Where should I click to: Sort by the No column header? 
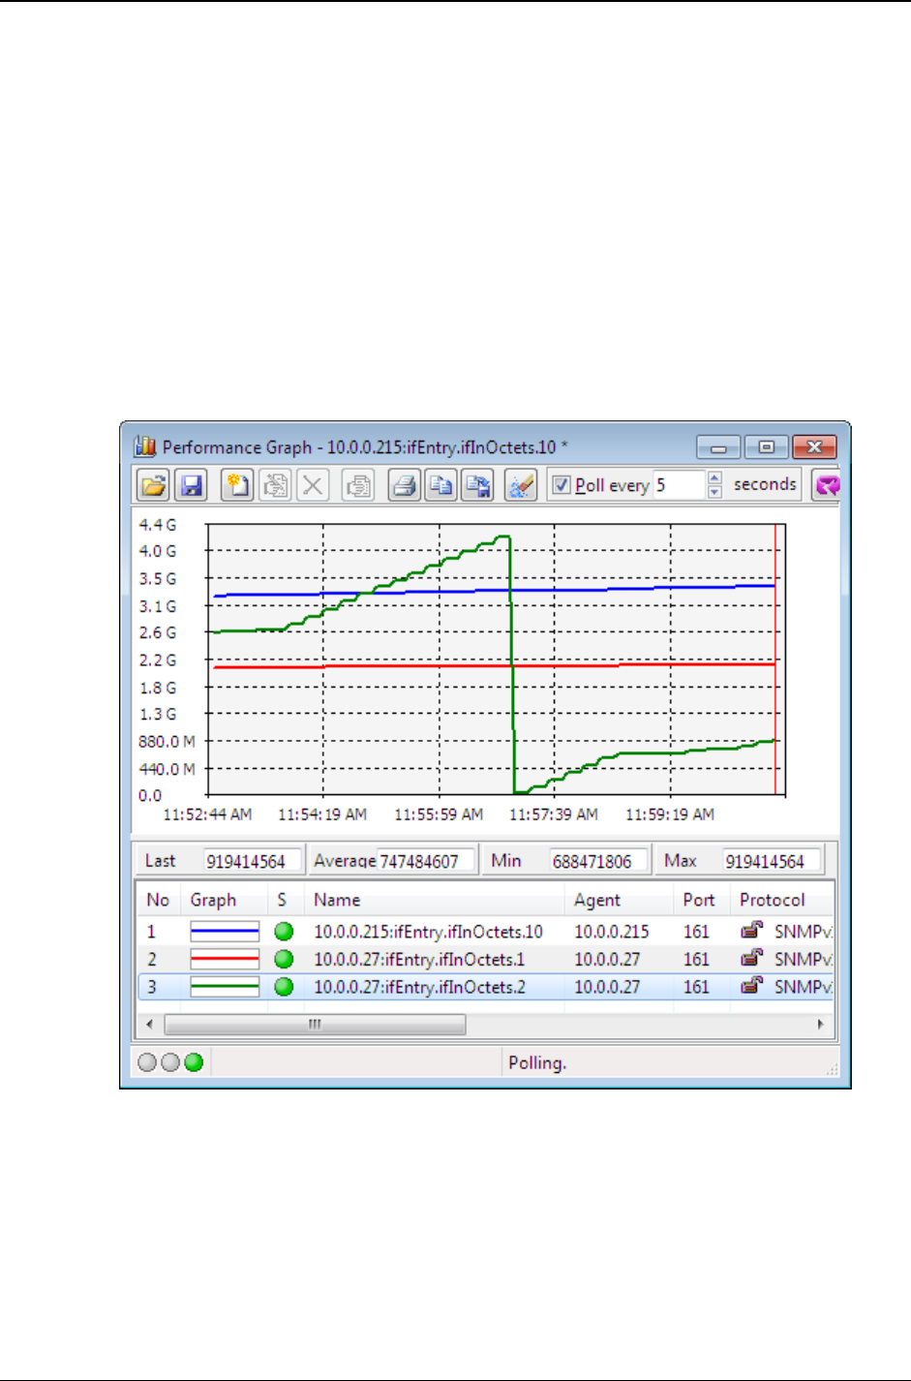click(158, 900)
